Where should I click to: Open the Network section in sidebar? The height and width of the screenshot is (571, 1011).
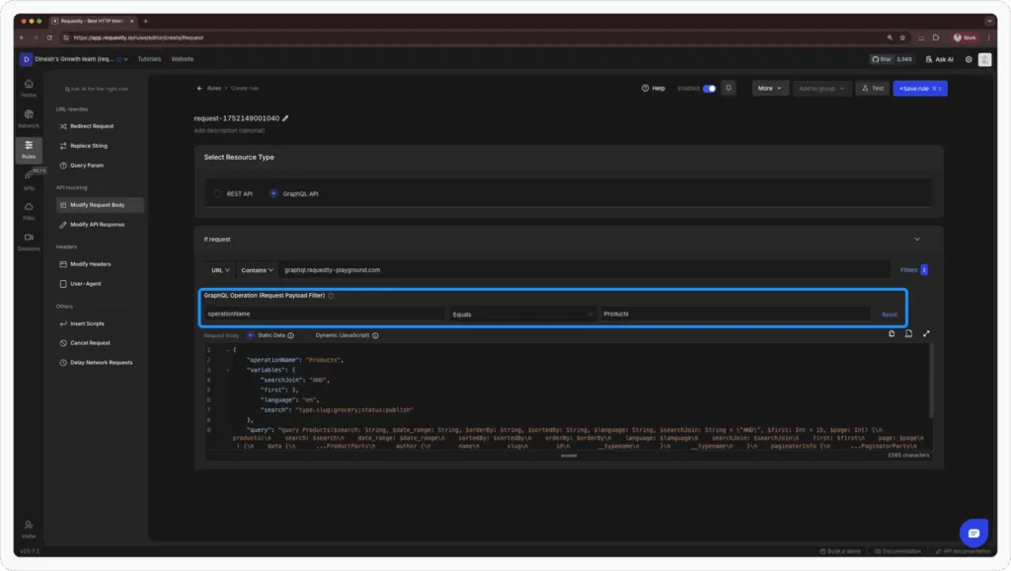(29, 118)
